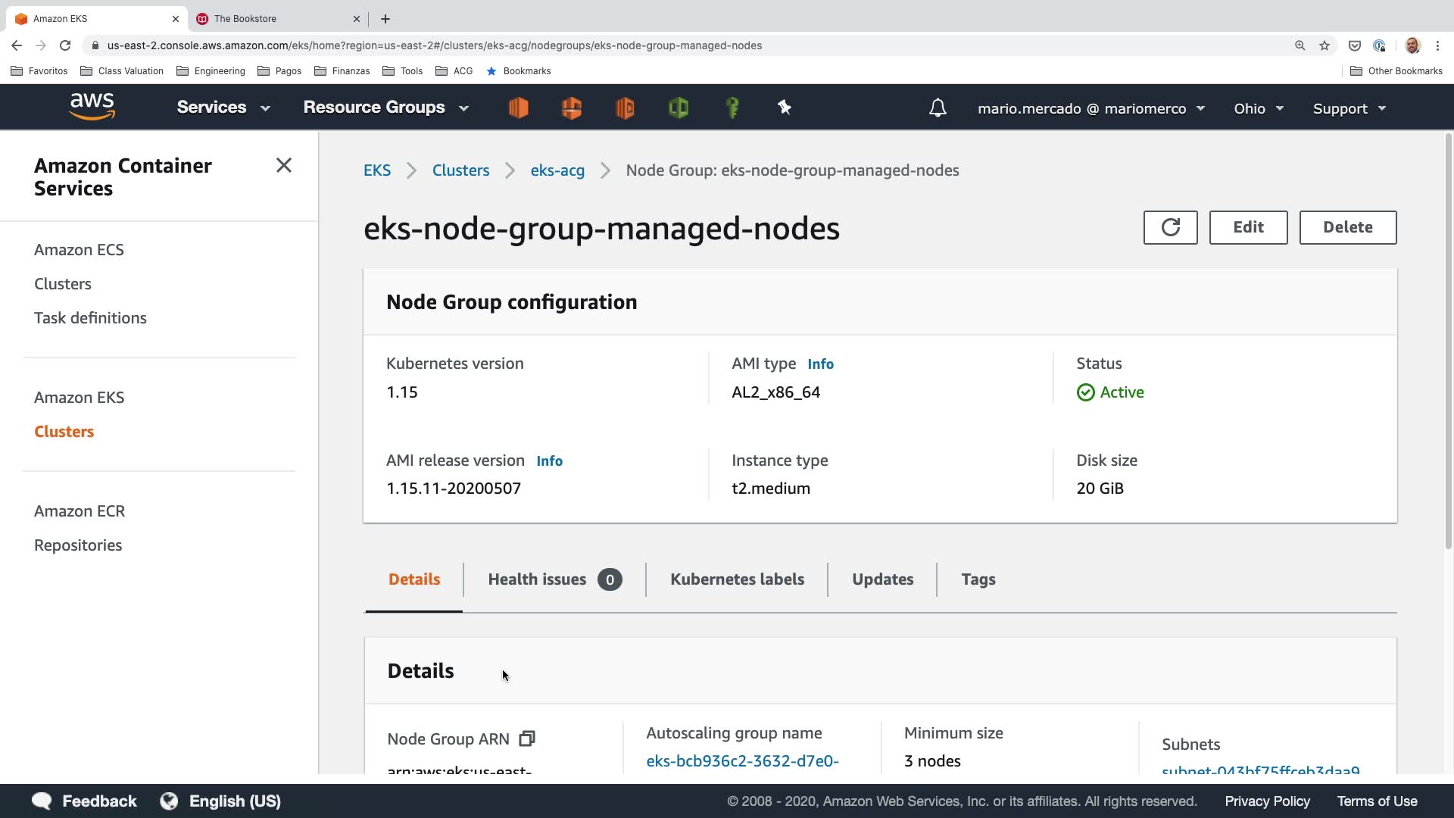Copy the Node Group ARN
Viewport: 1454px width, 818px height.
527,738
